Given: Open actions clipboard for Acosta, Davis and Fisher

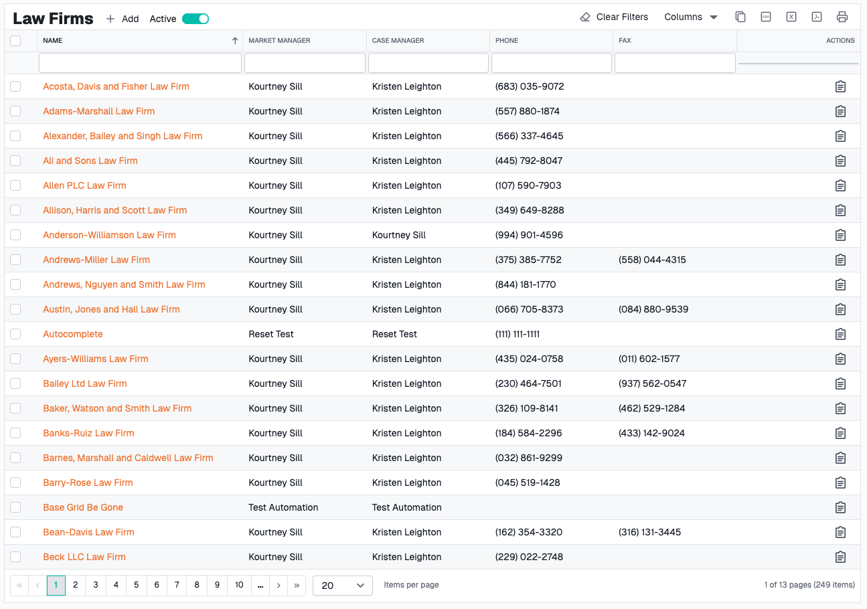Looking at the screenshot, I should tap(841, 86).
